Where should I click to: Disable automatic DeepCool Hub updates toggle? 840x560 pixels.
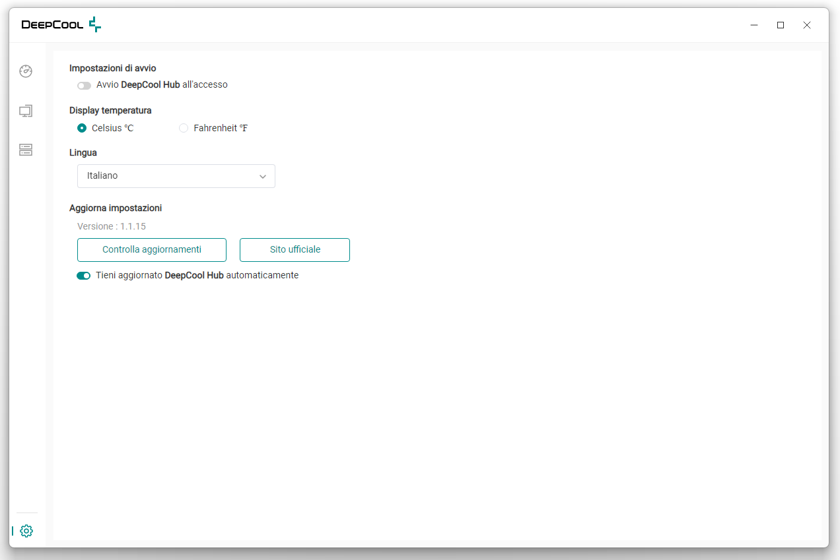coord(84,276)
